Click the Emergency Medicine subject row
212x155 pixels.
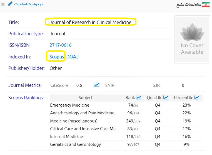coord(70,105)
